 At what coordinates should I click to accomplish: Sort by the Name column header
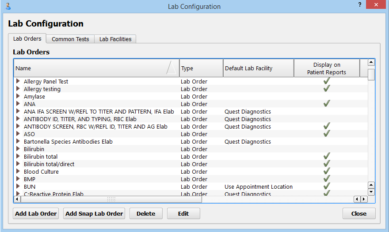tap(96, 68)
